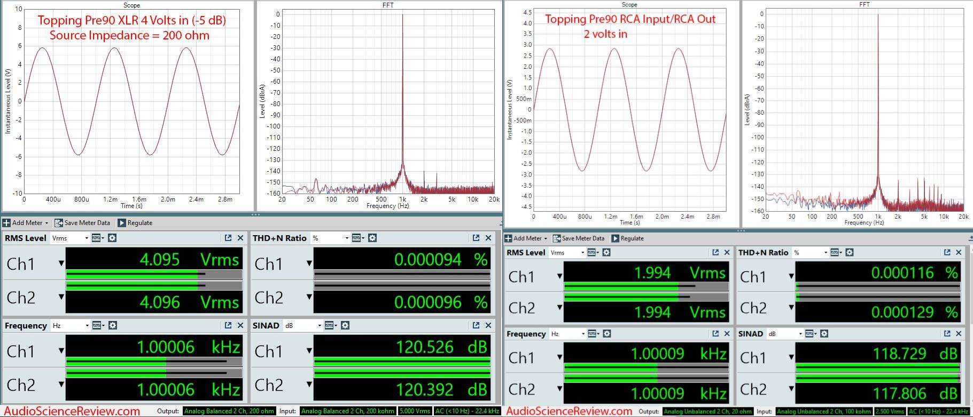Open dB unit dropdown in RCA SINAD meter
The image size is (973, 417).
[785, 334]
